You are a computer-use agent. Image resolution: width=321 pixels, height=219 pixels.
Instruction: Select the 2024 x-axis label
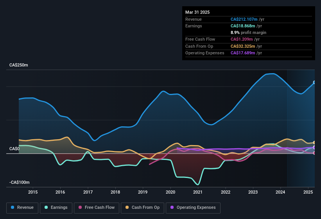tap(280, 192)
